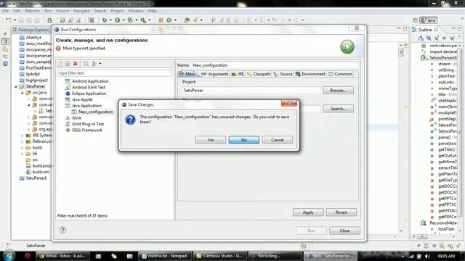This screenshot has width=465, height=261.
Task: Collapse the src/java folder node
Action: point(22,93)
